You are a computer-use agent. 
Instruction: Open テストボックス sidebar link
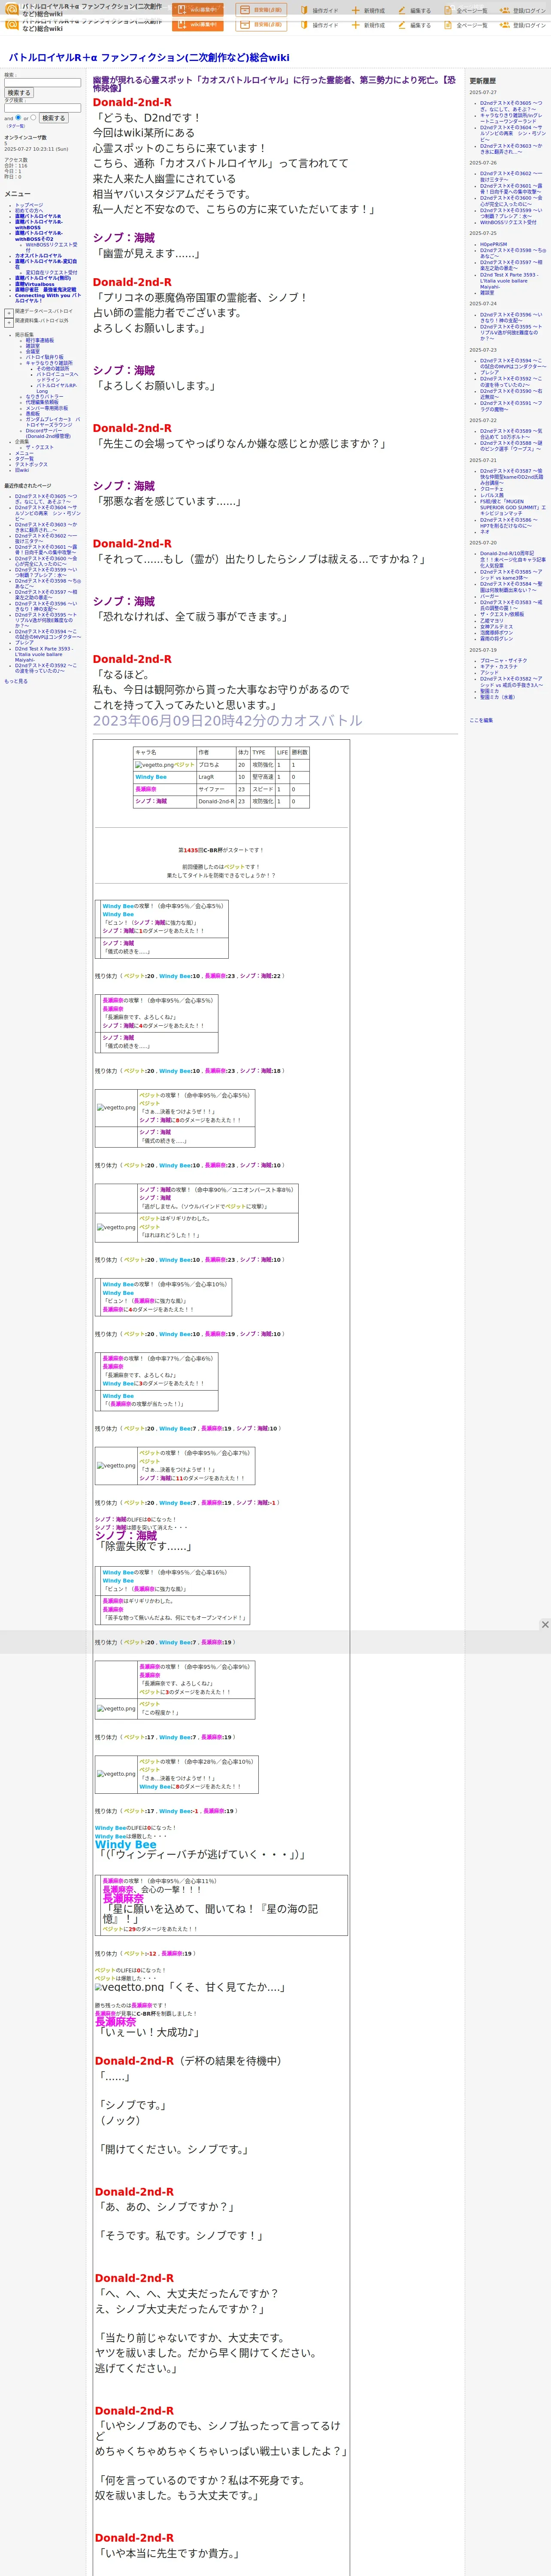click(x=31, y=465)
